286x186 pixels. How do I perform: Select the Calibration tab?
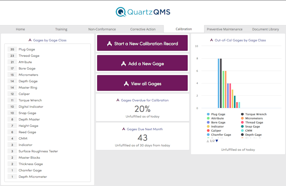184,29
